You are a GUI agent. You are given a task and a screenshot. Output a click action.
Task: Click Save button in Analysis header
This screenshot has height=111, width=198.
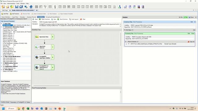(x=191, y=17)
